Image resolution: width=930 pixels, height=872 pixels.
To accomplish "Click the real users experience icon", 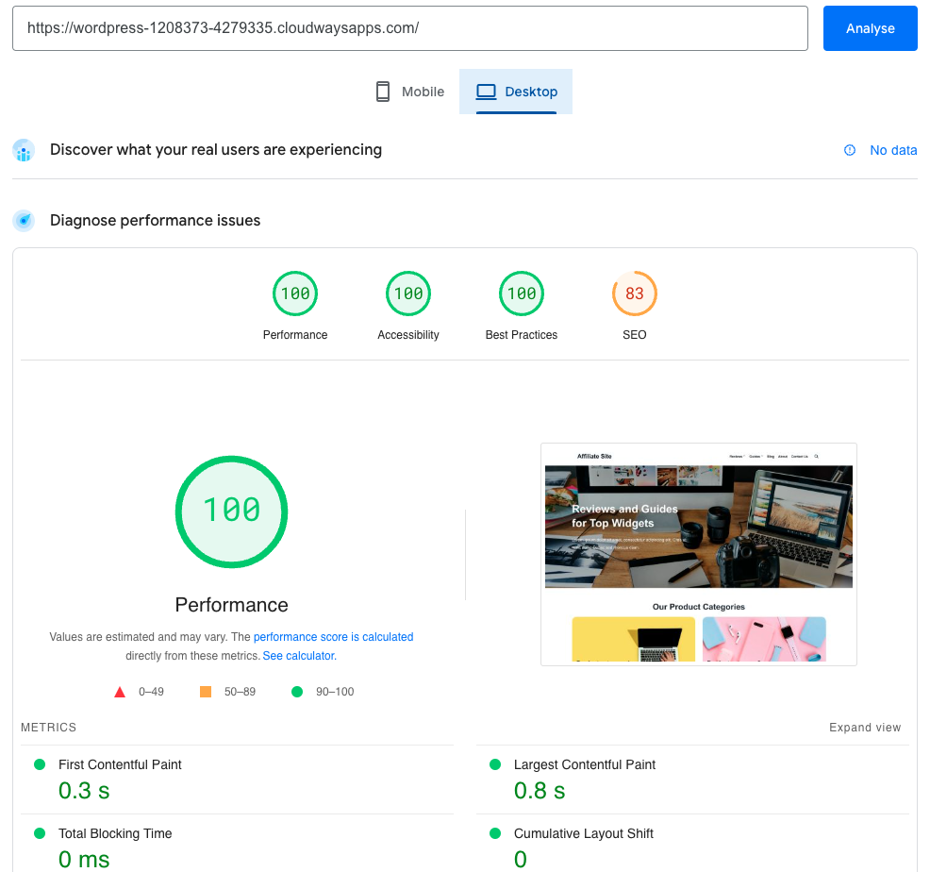I will click(x=23, y=150).
